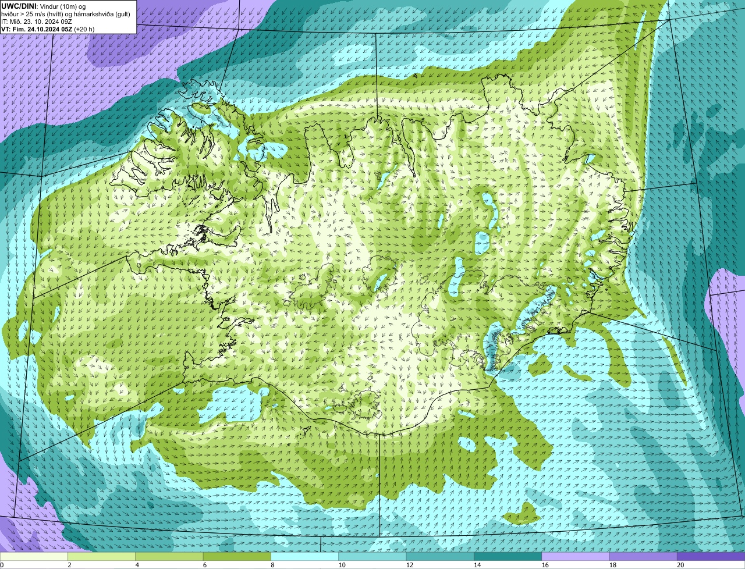Image resolution: width=745 pixels, height=569 pixels.
Task: Click the legend scale label '18'
Action: (612, 564)
